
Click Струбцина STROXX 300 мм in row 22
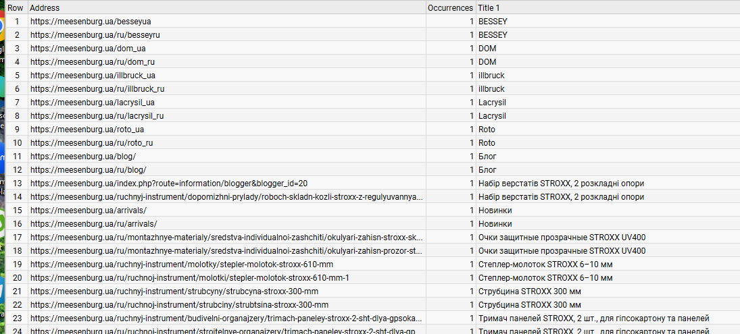point(530,304)
